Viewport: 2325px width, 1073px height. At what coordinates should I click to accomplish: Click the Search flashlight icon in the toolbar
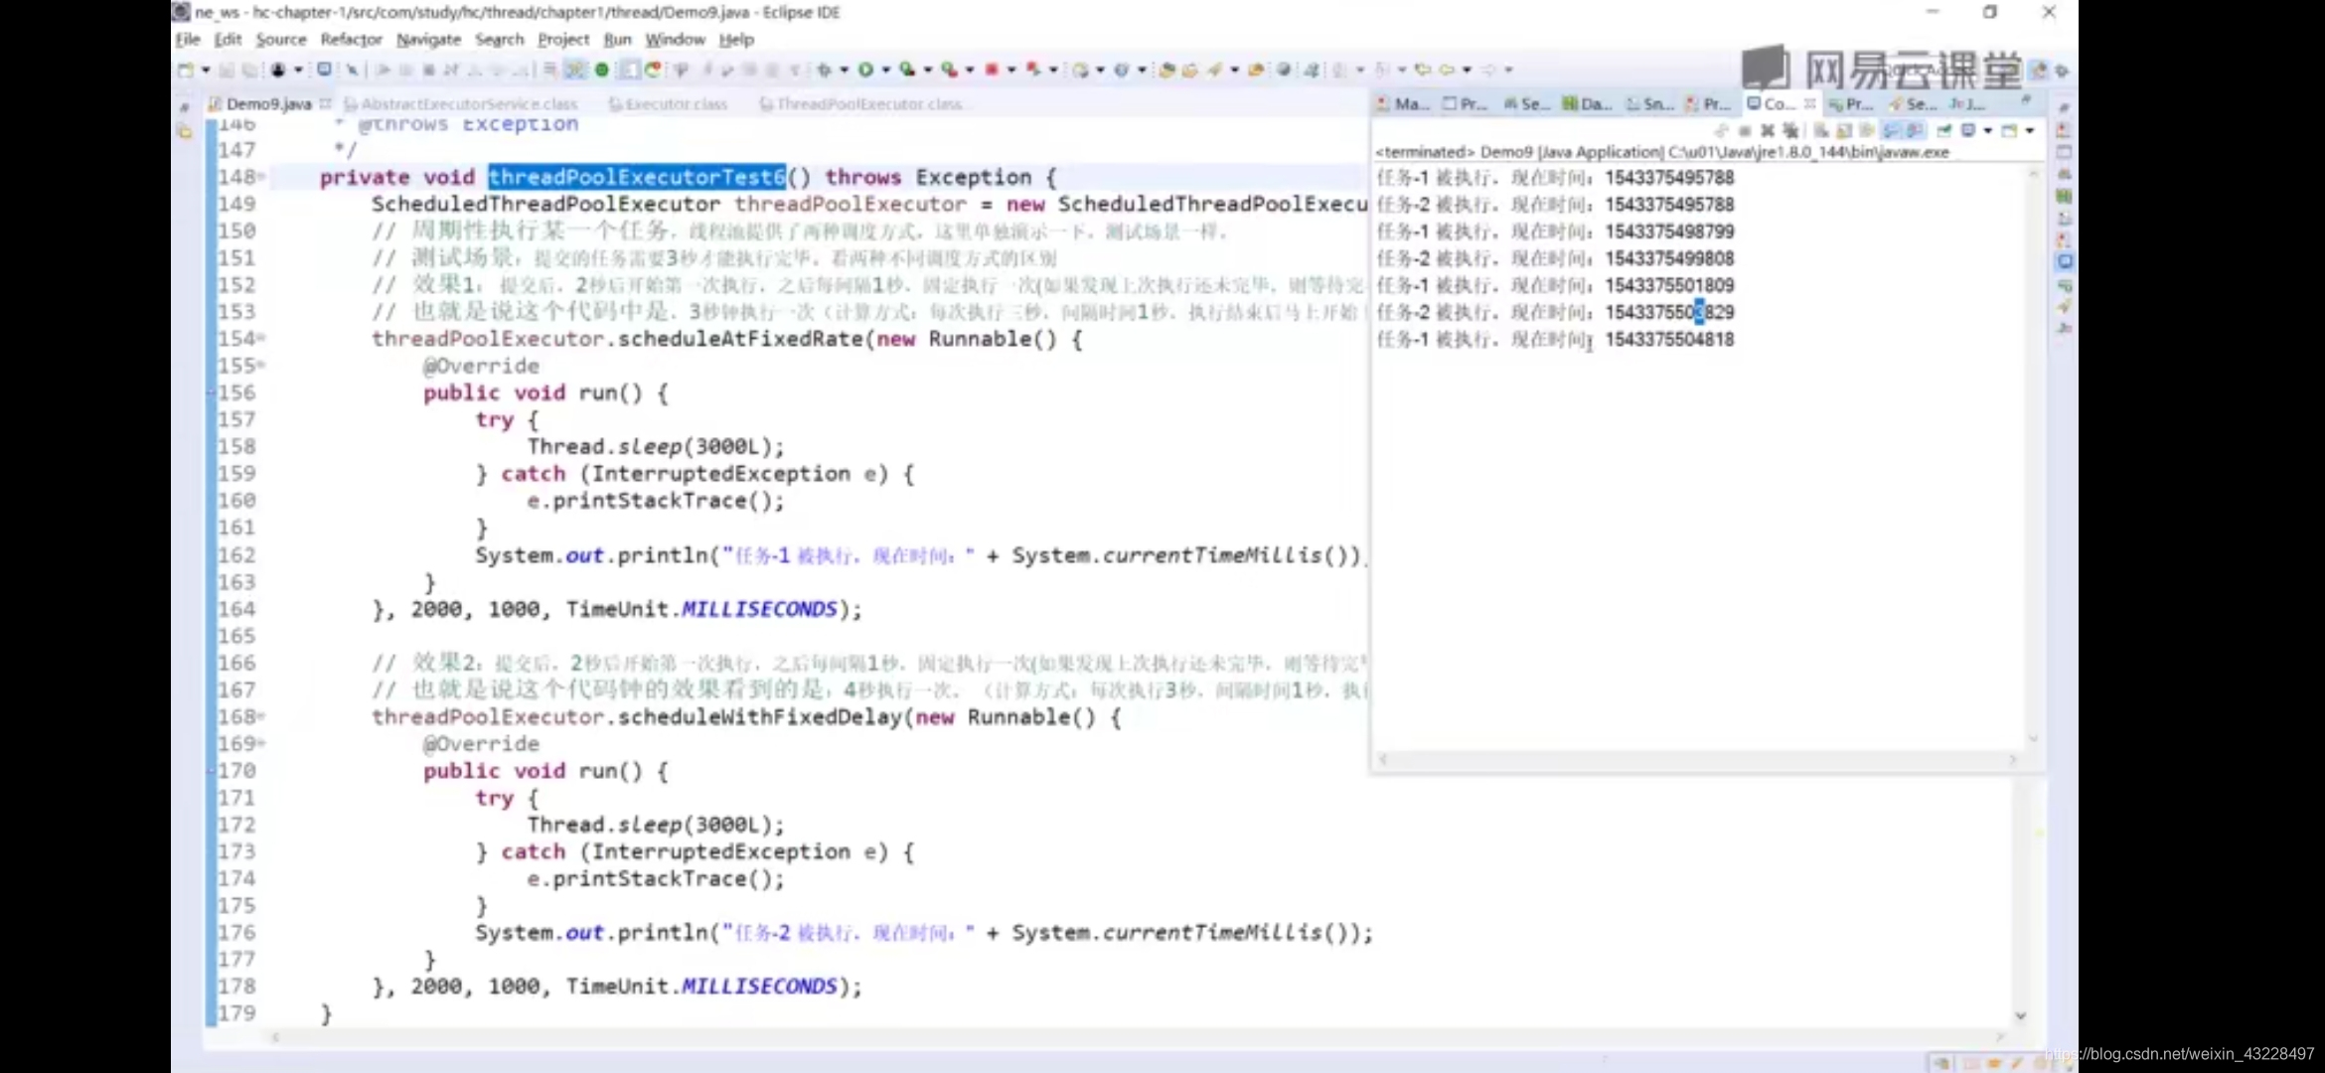click(1214, 70)
